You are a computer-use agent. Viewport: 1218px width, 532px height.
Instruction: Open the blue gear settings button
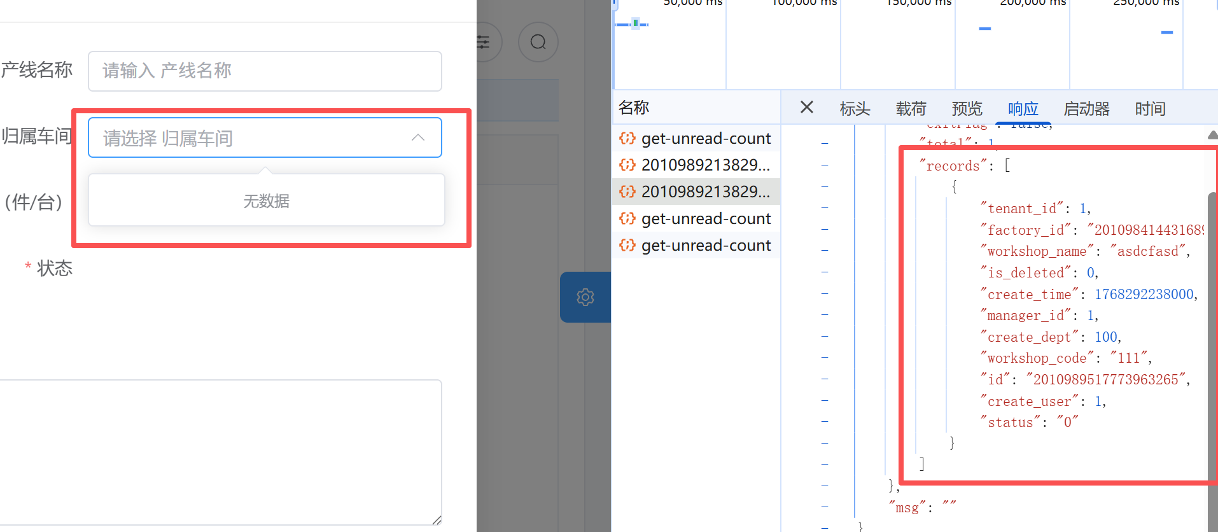(585, 297)
